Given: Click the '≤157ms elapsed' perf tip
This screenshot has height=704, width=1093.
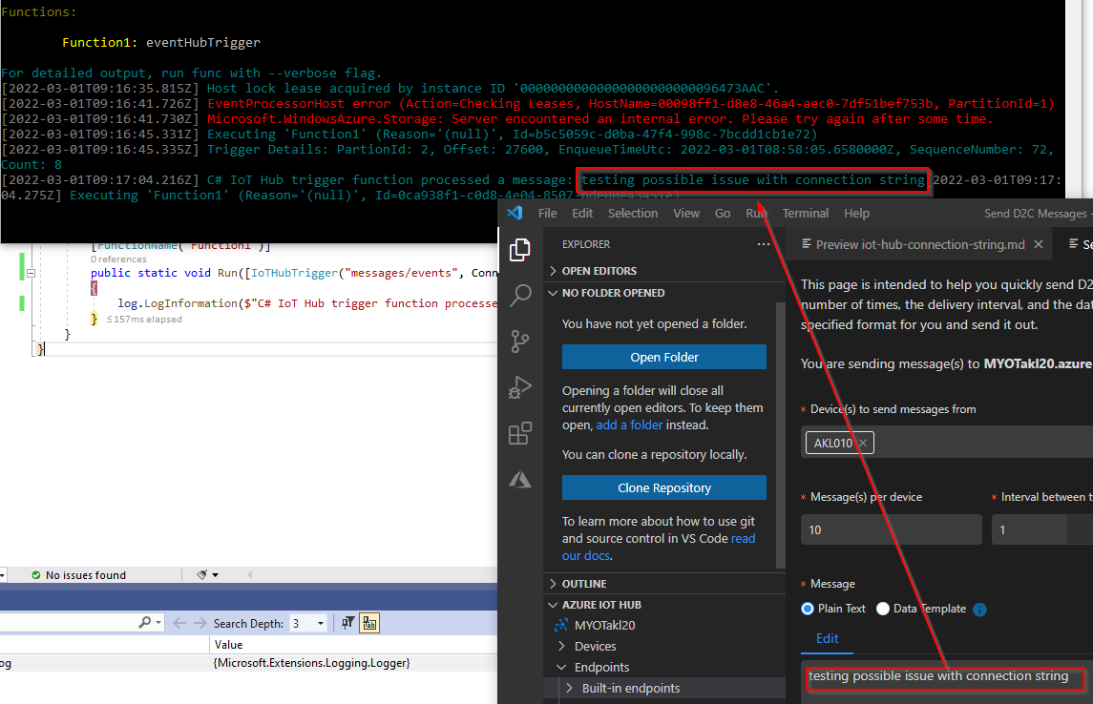Looking at the screenshot, I should (144, 319).
